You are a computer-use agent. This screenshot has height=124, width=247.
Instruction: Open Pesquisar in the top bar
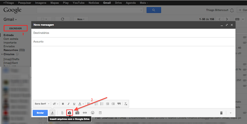[25, 3]
